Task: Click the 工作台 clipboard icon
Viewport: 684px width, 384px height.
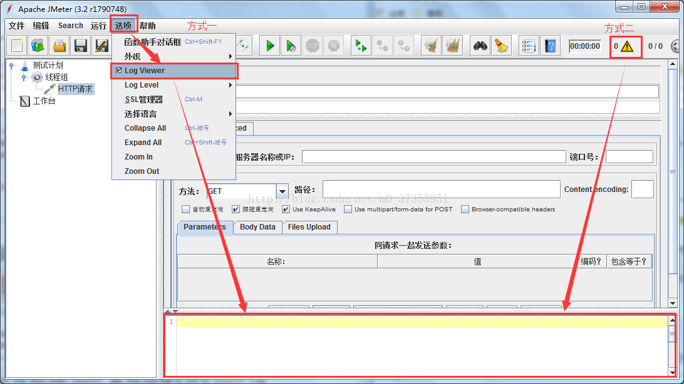Action: (25, 101)
